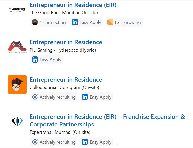Click the Collegedunia orange mascot logo
This screenshot has width=193, height=148.
tap(17, 84)
